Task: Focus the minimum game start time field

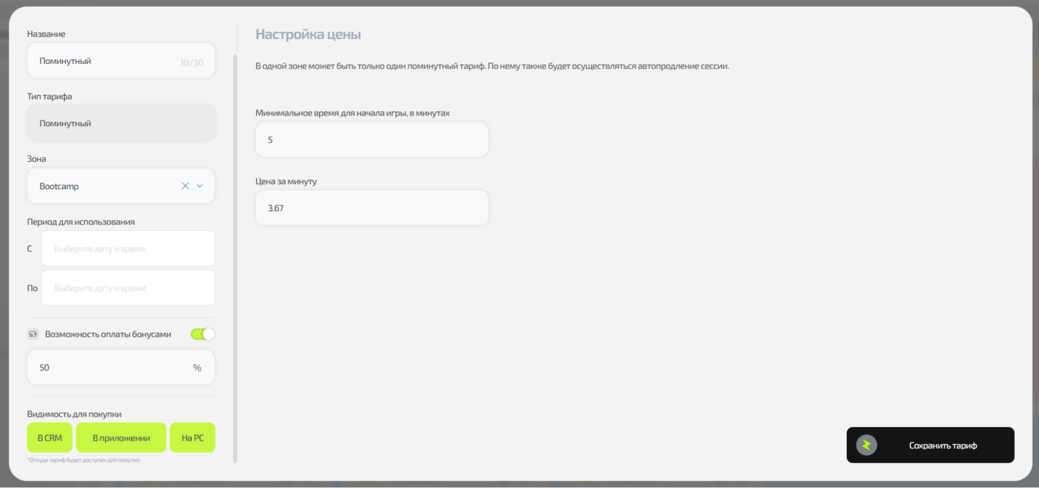Action: coord(372,140)
